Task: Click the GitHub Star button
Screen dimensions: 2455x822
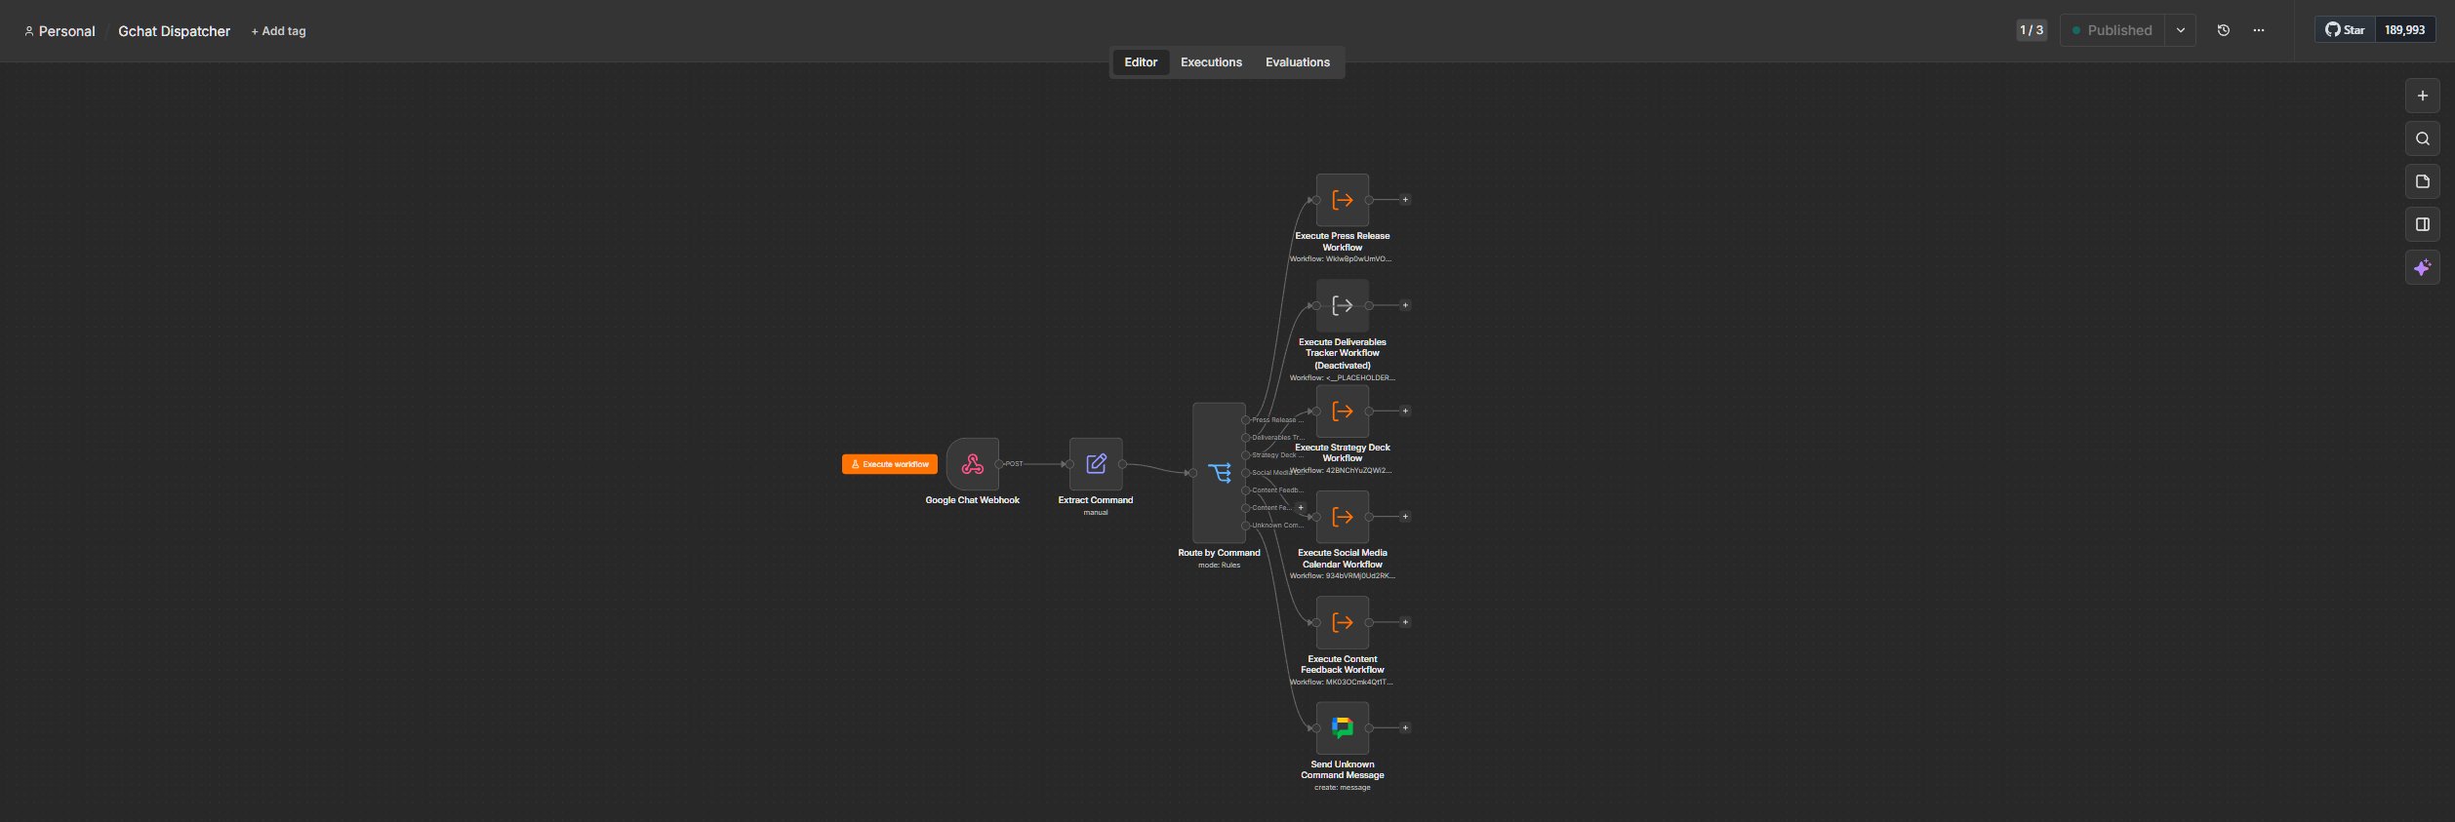Action: [x=2345, y=30]
